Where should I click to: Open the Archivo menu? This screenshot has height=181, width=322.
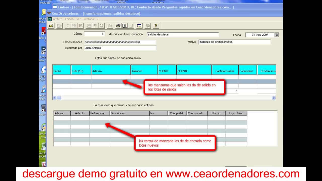(x=57, y=19)
